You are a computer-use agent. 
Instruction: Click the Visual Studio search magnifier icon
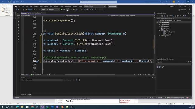105,6
